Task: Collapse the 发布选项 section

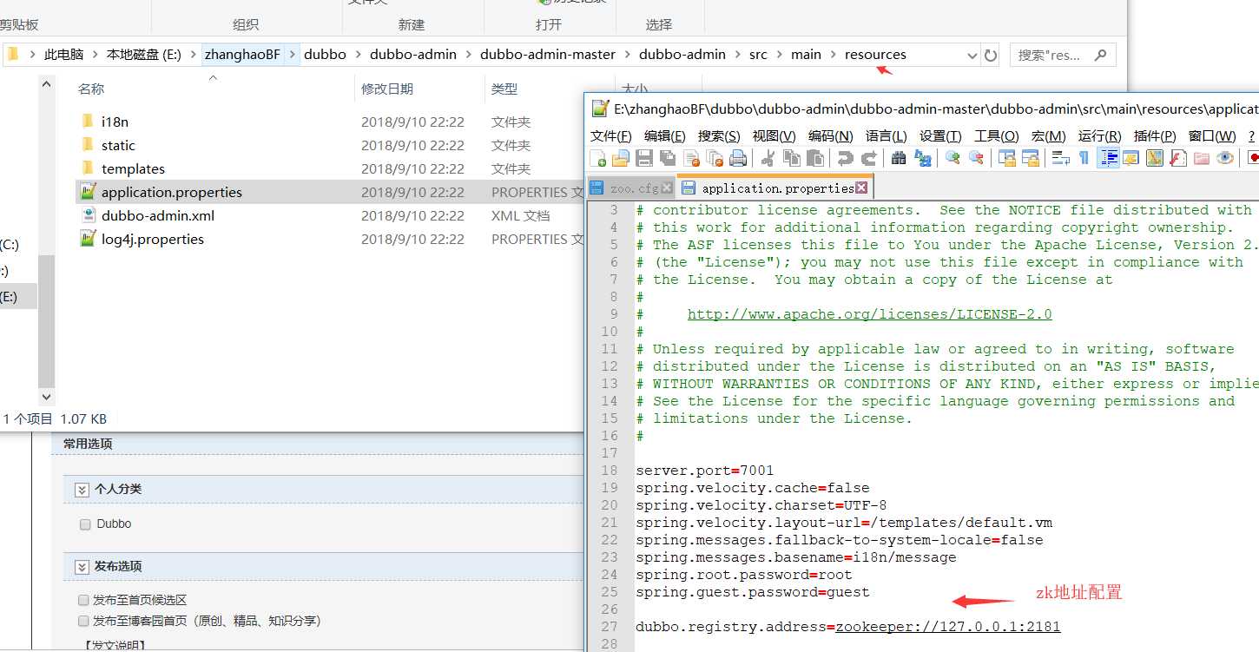Action: click(x=82, y=567)
